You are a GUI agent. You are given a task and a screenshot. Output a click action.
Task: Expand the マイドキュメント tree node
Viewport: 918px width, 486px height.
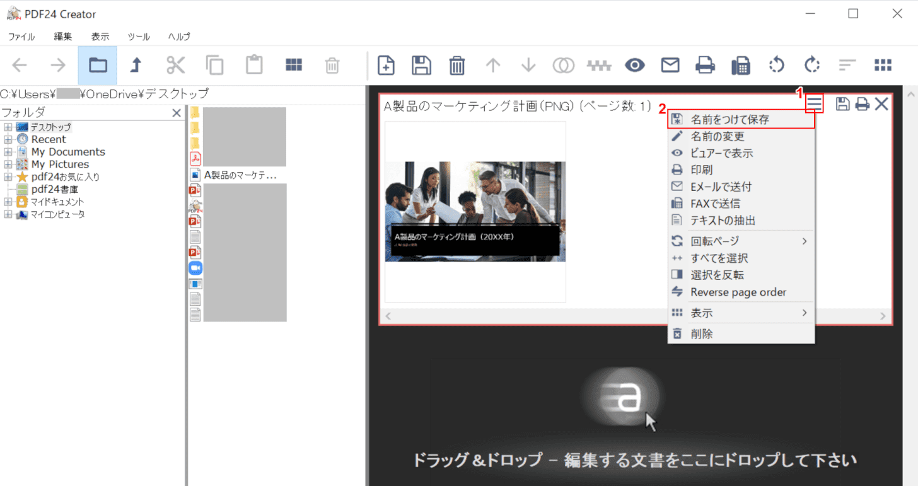coord(8,202)
